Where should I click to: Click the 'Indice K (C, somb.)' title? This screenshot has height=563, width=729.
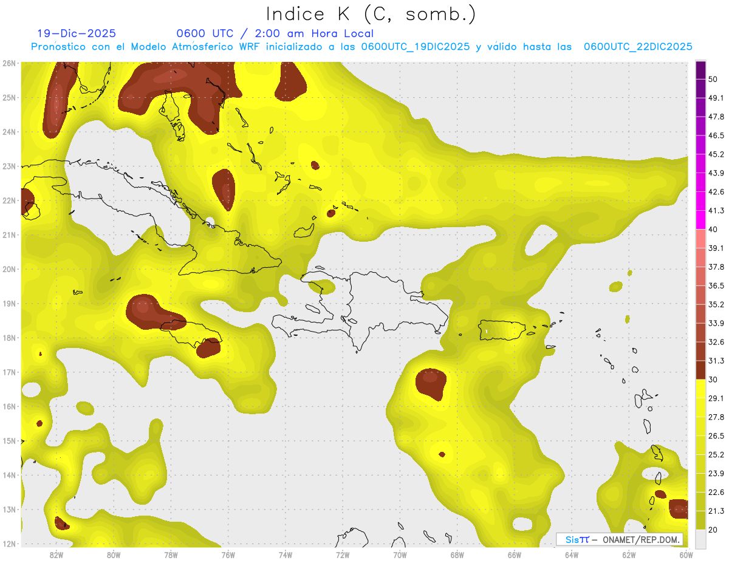click(x=371, y=14)
